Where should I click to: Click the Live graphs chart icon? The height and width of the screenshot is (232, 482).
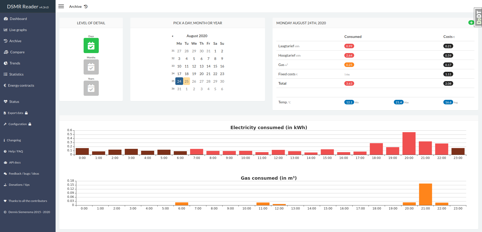[x=6, y=30]
